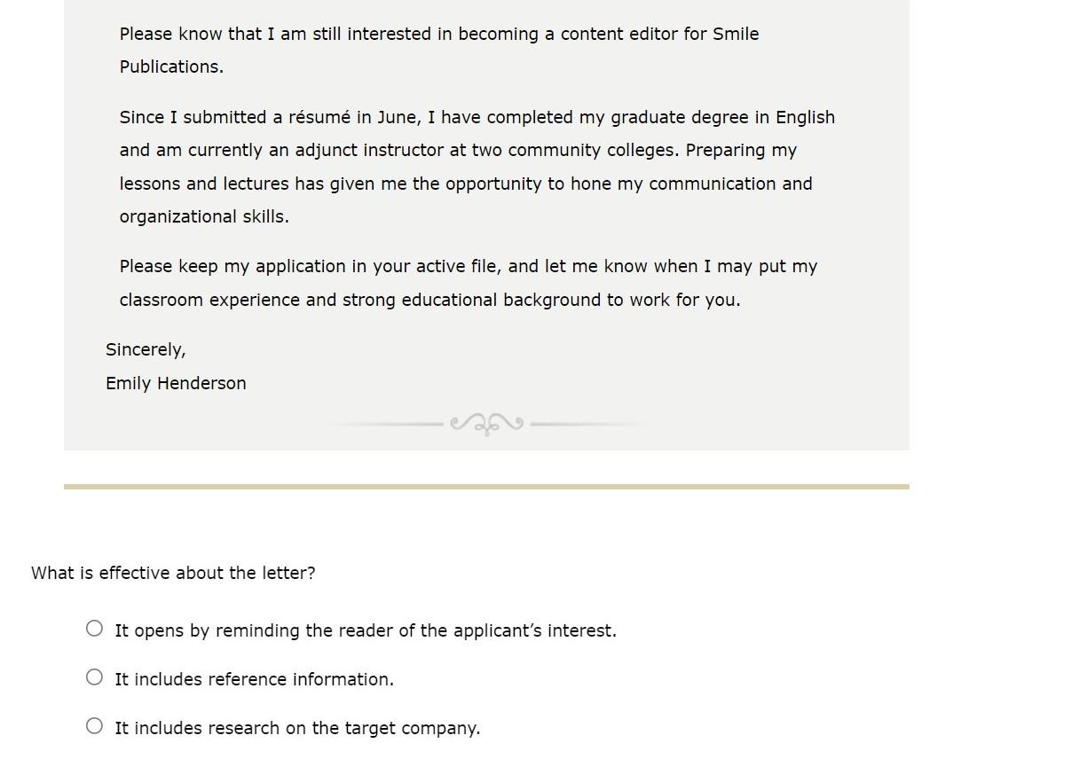Click the paragraph mentioning the résumé from June
The image size is (1087, 759).
click(477, 167)
